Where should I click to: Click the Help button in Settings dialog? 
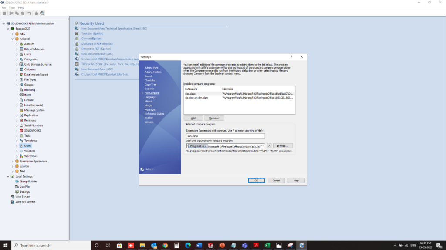[296, 181]
